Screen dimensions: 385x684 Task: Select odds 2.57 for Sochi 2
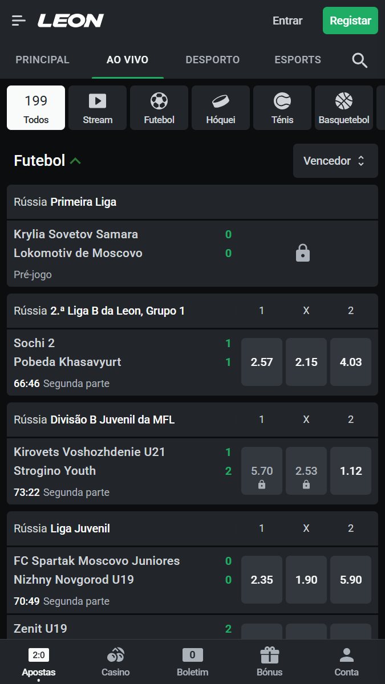[262, 362]
